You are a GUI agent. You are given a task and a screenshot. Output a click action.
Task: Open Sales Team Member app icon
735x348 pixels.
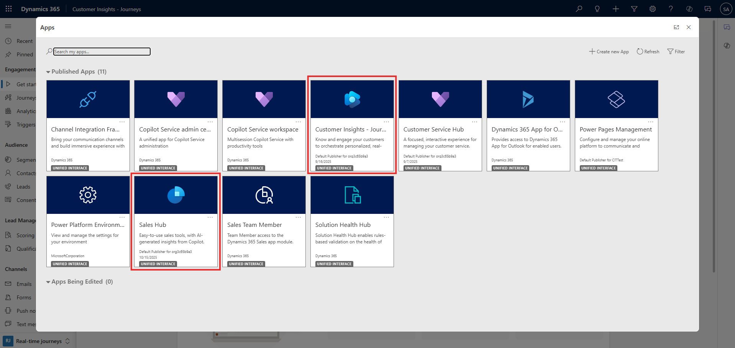264,195
